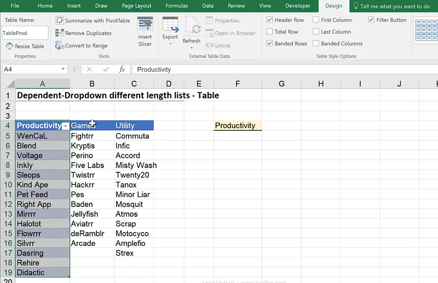This screenshot has height=283, width=438.
Task: Open the Page Layout tab
Action: pyautogui.click(x=136, y=6)
